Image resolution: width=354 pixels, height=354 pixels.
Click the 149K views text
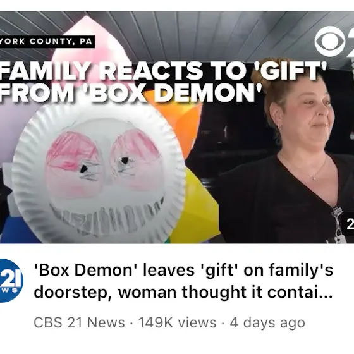point(177,322)
